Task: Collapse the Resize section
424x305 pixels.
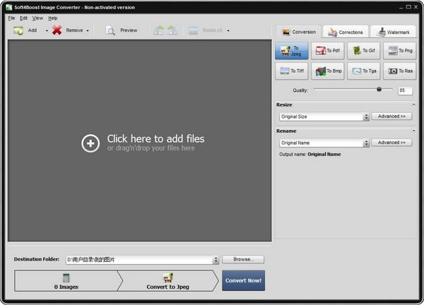Action: (x=413, y=104)
